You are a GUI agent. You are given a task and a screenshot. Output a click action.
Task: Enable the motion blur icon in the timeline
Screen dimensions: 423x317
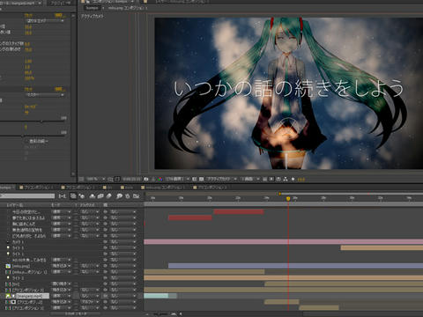[x=109, y=196]
